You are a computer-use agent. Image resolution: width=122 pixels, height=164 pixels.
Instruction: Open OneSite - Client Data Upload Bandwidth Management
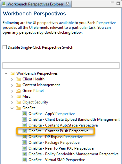[74, 119]
